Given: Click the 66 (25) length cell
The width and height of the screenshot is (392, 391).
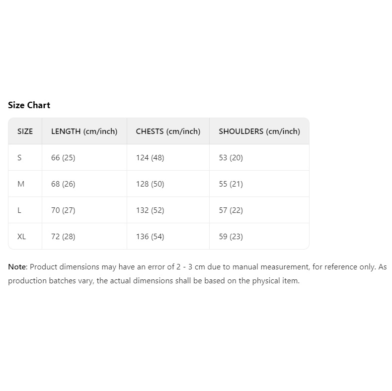Looking at the screenshot, I should pyautogui.click(x=63, y=158).
